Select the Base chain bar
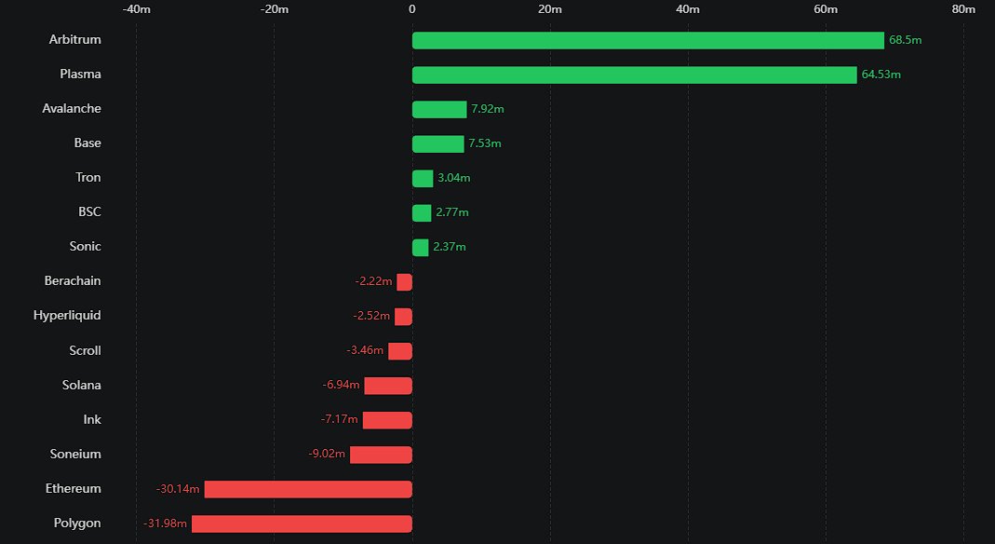Viewport: 995px width, 544px height. (x=437, y=143)
